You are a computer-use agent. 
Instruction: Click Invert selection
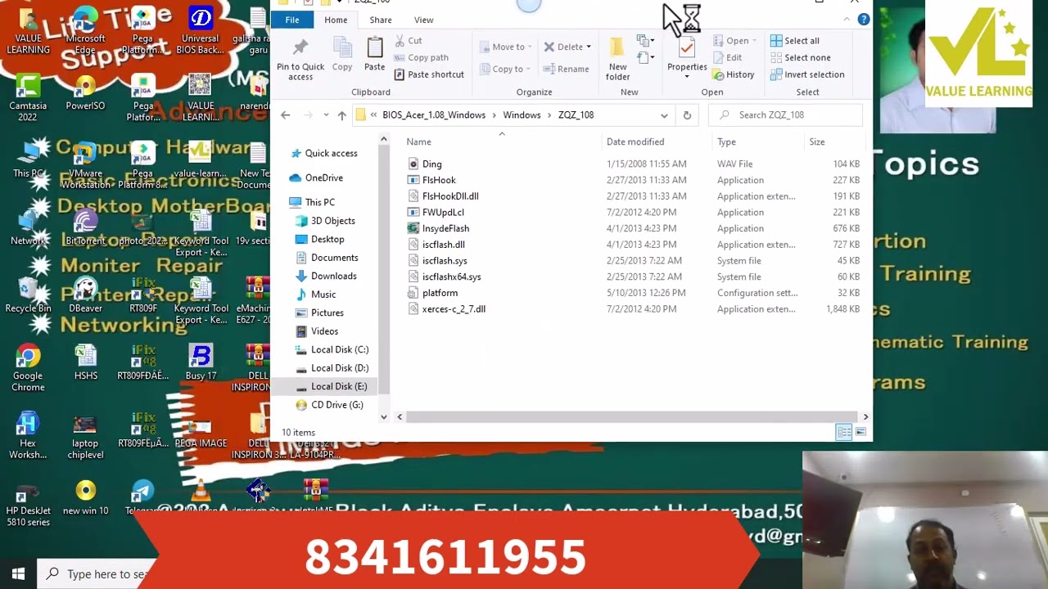807,74
